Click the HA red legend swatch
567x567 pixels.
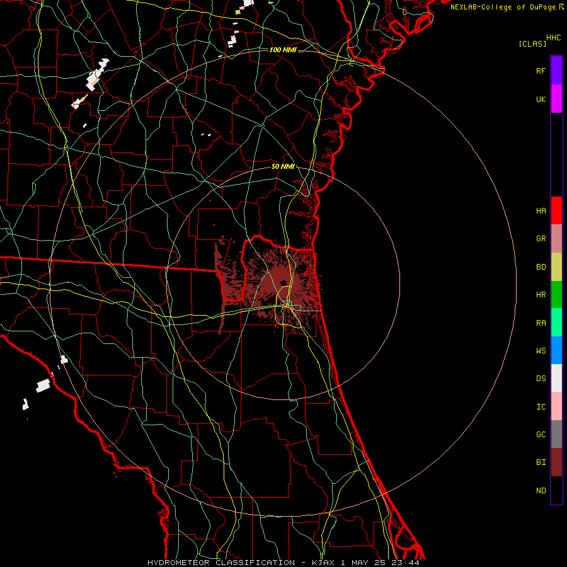click(556, 210)
